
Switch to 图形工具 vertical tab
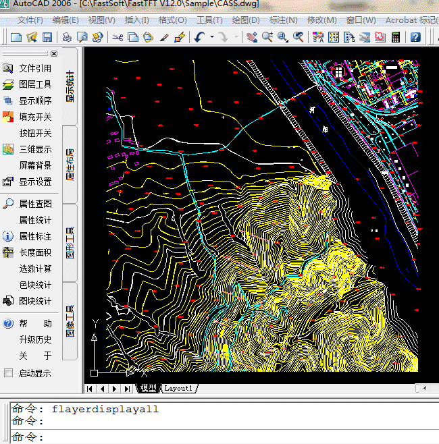click(x=70, y=243)
